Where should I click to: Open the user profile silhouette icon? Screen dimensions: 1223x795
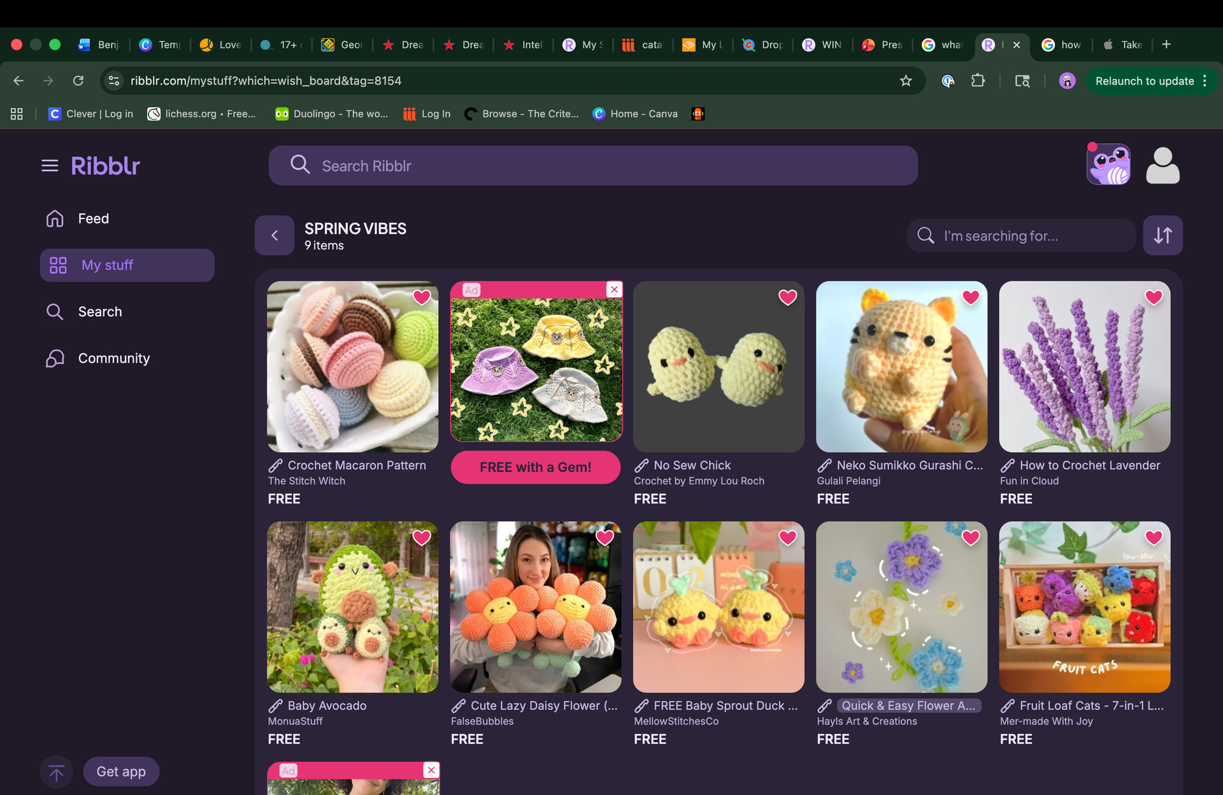tap(1162, 165)
